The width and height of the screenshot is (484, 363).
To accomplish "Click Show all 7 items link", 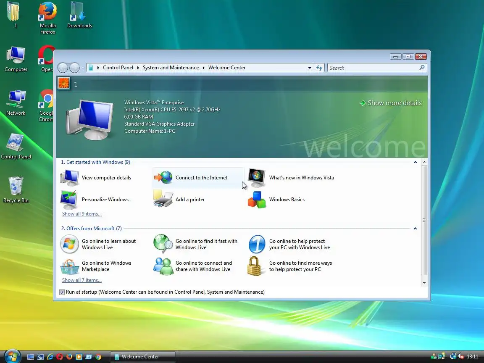I will [82, 280].
